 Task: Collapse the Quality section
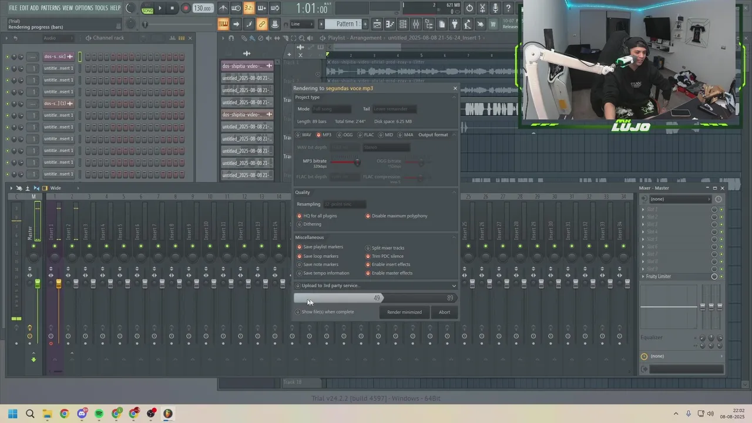point(454,193)
